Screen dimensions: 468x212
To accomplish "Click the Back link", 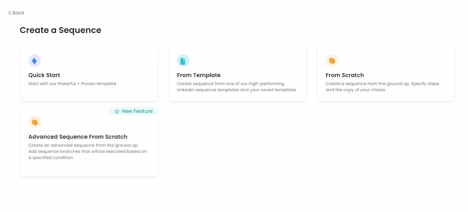I will point(16,13).
